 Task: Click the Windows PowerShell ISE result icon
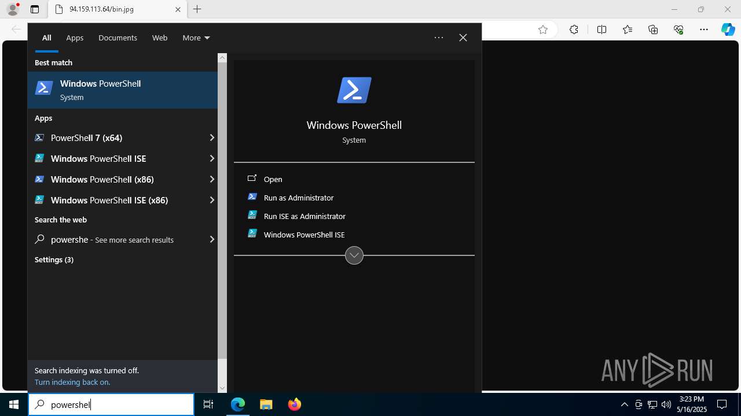pos(39,158)
